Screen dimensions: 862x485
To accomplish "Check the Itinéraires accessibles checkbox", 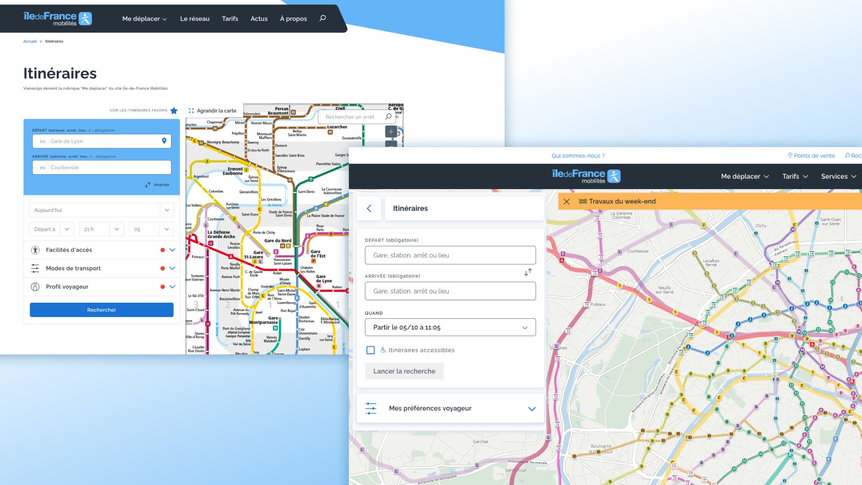I will [x=370, y=350].
